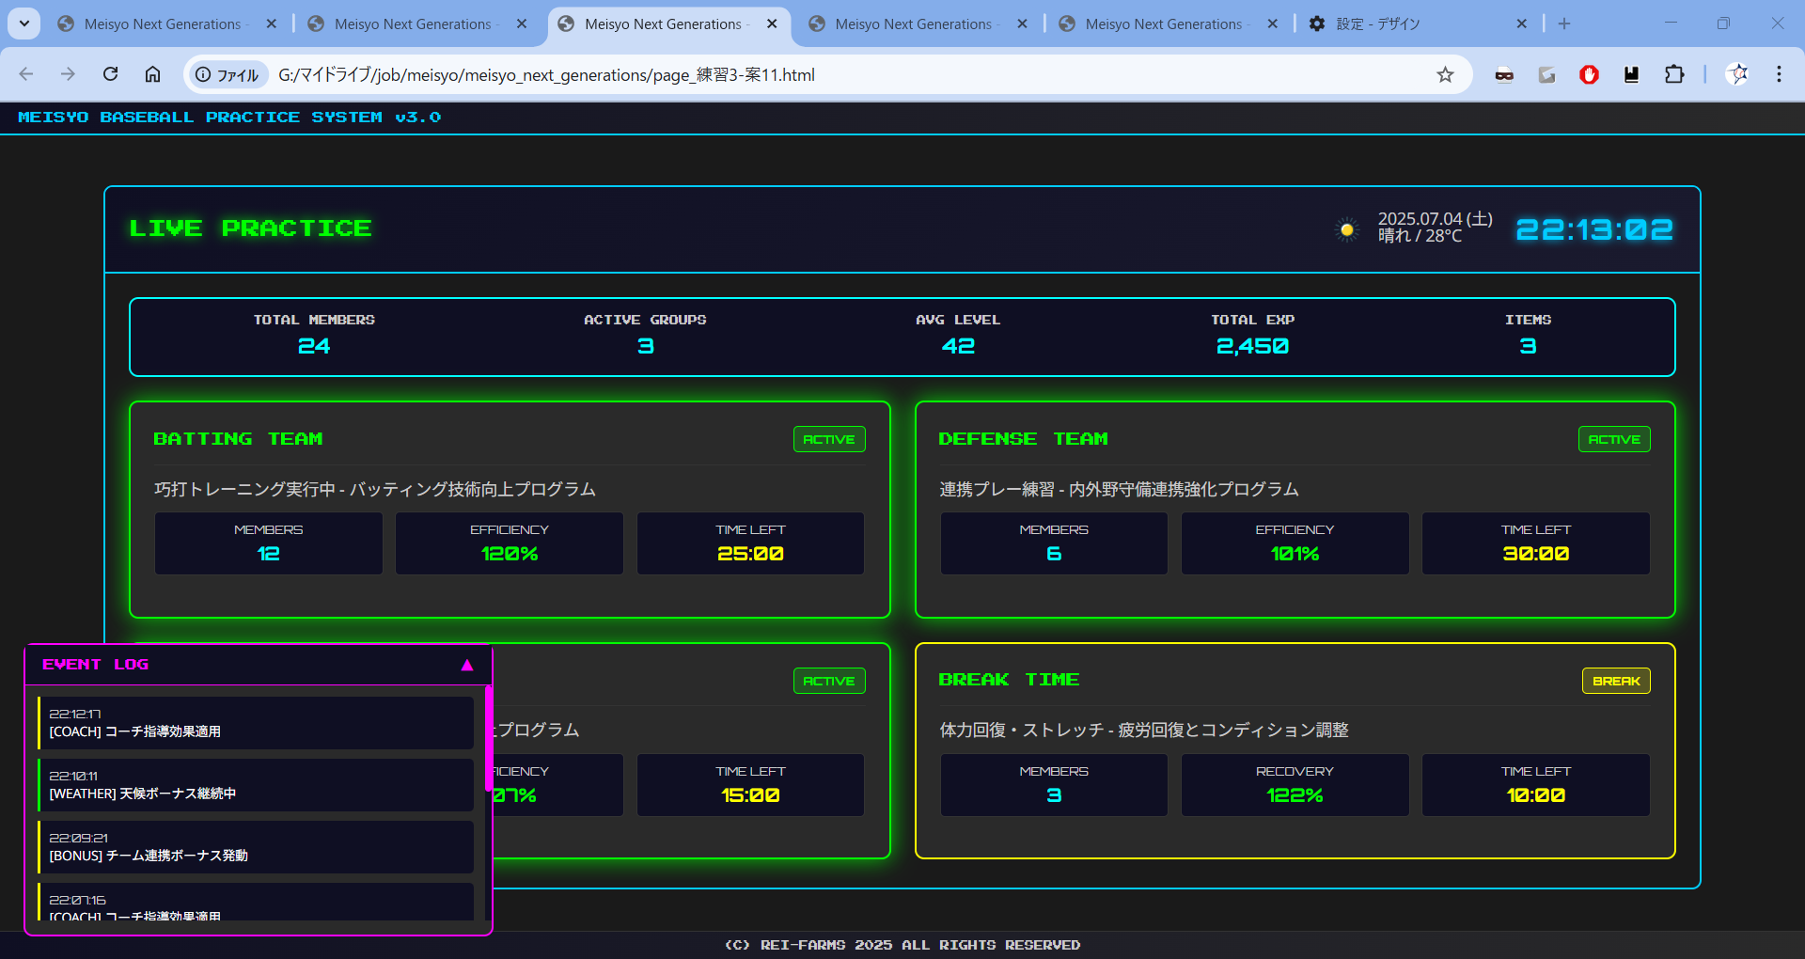This screenshot has height=959, width=1805.
Task: Click the red Opera-style extension icon
Action: point(1589,74)
